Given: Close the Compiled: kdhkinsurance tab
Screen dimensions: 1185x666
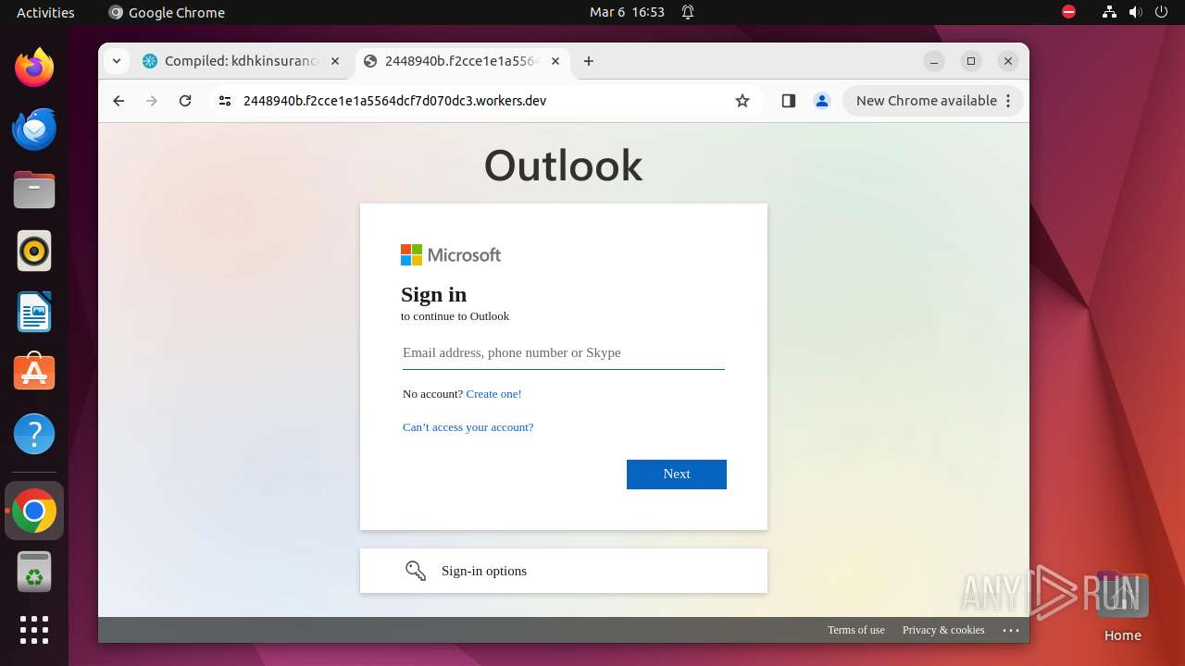Looking at the screenshot, I should coord(335,61).
